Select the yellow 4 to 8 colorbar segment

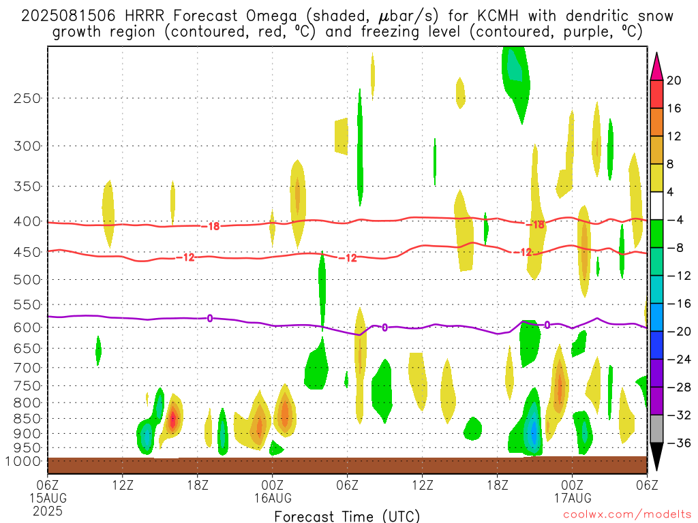point(656,178)
